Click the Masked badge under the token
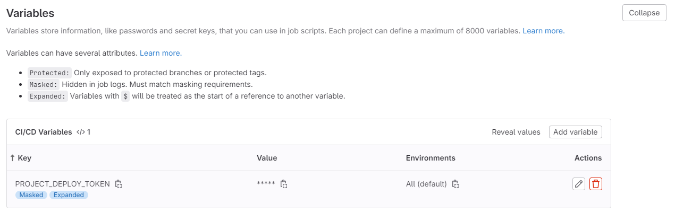The height and width of the screenshot is (213, 692). 31,195
